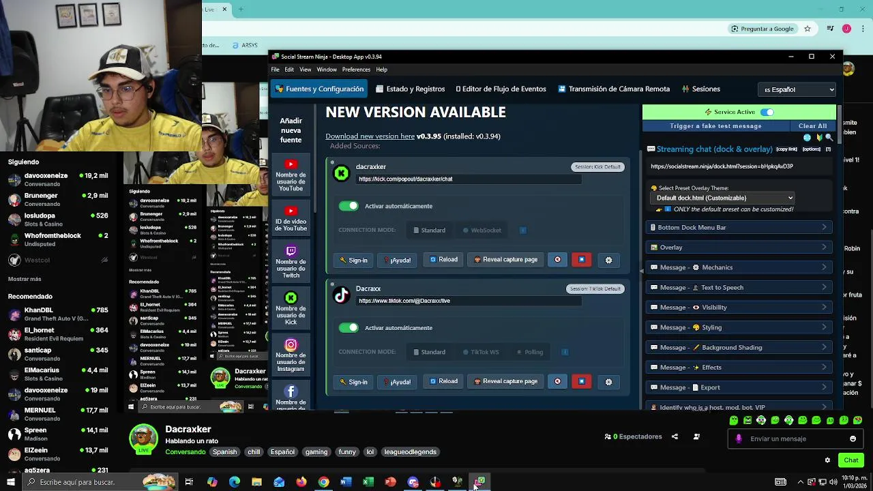Image resolution: width=873 pixels, height=491 pixels.
Task: Click the Kick logo of dacraxker source
Action: tap(341, 173)
